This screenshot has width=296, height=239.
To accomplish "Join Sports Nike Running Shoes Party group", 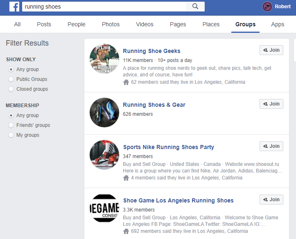I will pyautogui.click(x=271, y=146).
